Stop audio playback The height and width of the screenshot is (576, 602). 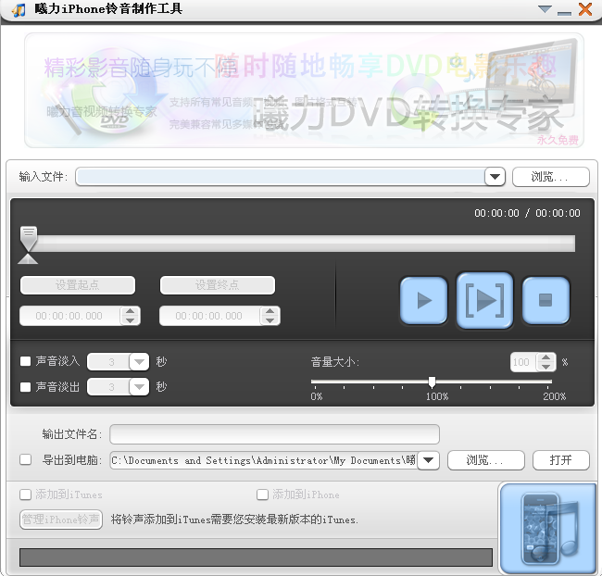click(546, 300)
